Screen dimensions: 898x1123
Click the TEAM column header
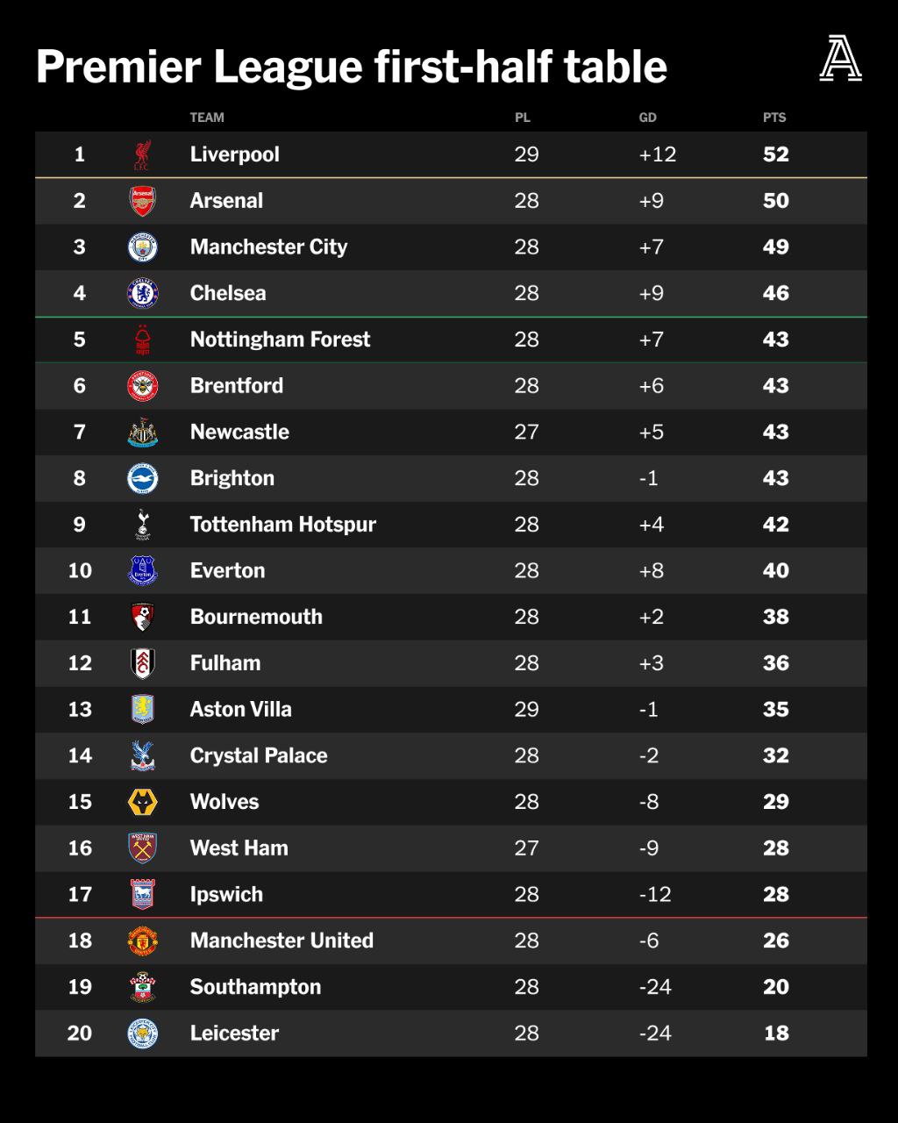207,118
